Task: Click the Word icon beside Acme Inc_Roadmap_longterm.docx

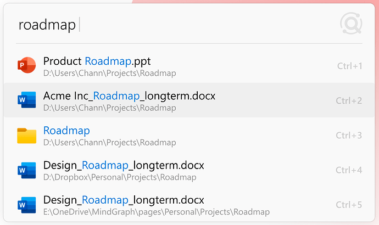Action: click(x=26, y=100)
